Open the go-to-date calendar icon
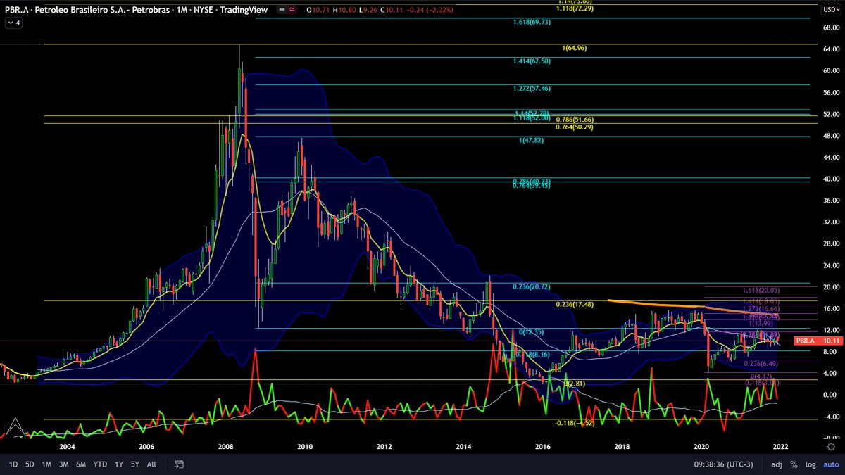 [179, 464]
